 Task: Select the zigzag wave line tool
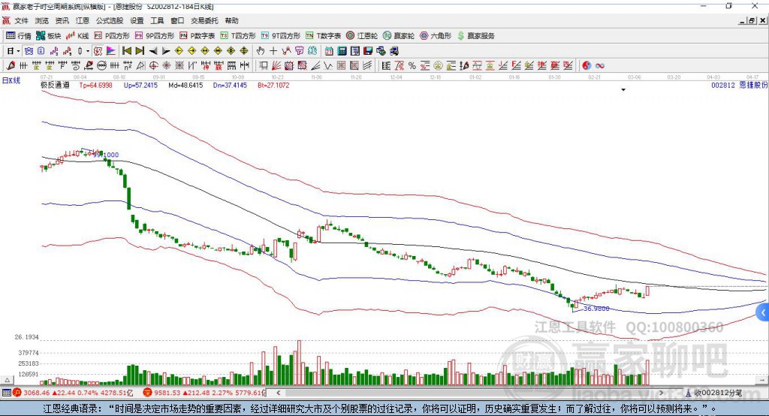coord(327,65)
